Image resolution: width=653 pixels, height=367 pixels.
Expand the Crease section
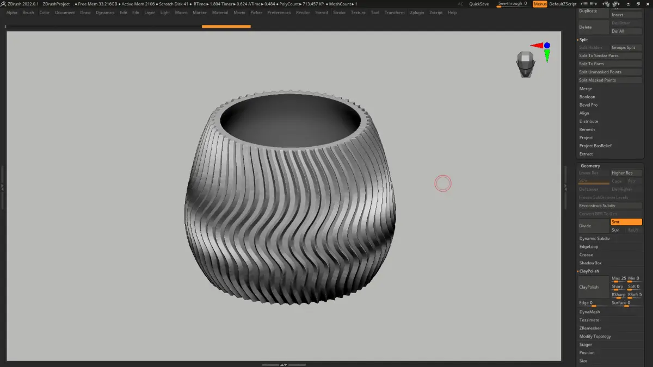(586, 254)
